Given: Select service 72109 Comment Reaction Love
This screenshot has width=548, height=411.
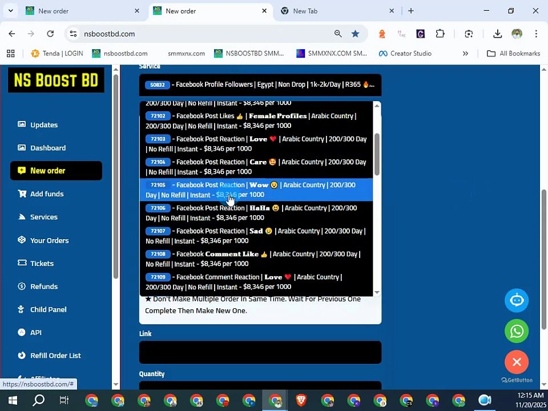Looking at the screenshot, I should (256, 282).
